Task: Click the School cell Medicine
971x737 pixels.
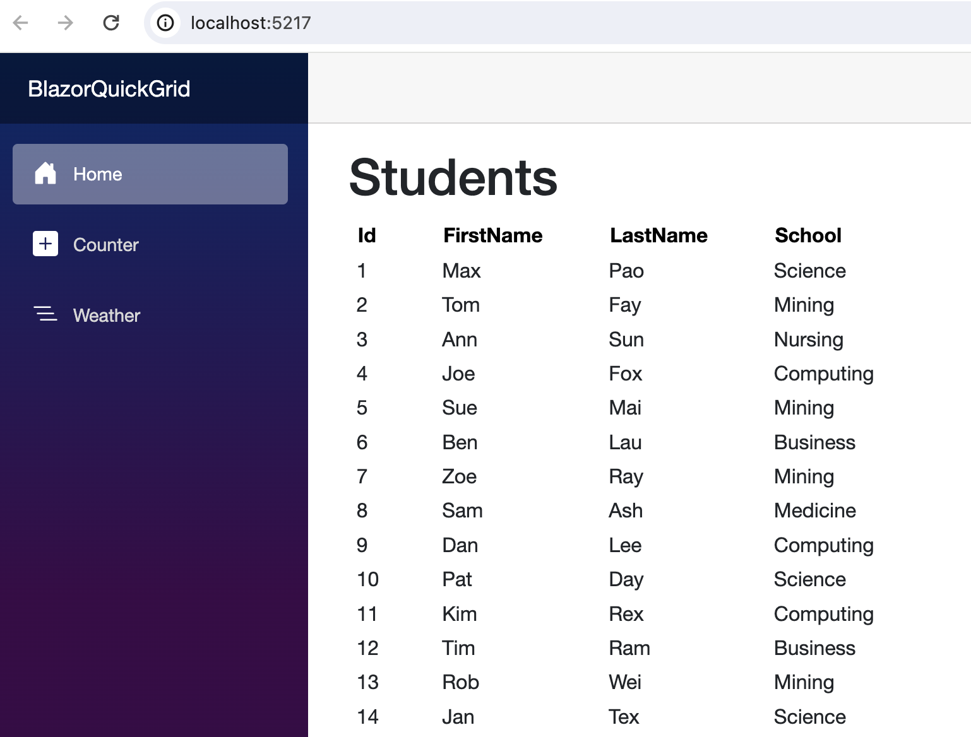Action: (x=815, y=510)
